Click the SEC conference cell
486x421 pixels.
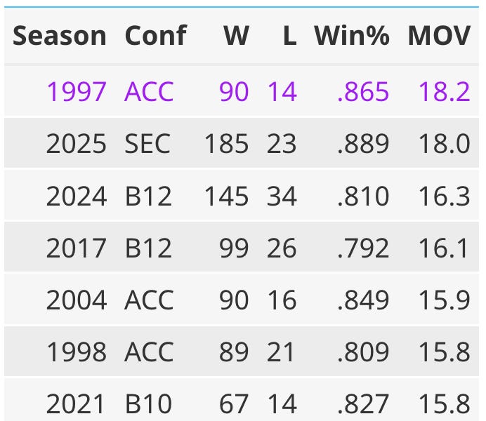[x=147, y=143]
